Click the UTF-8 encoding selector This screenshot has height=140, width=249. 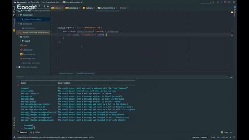coord(224,137)
